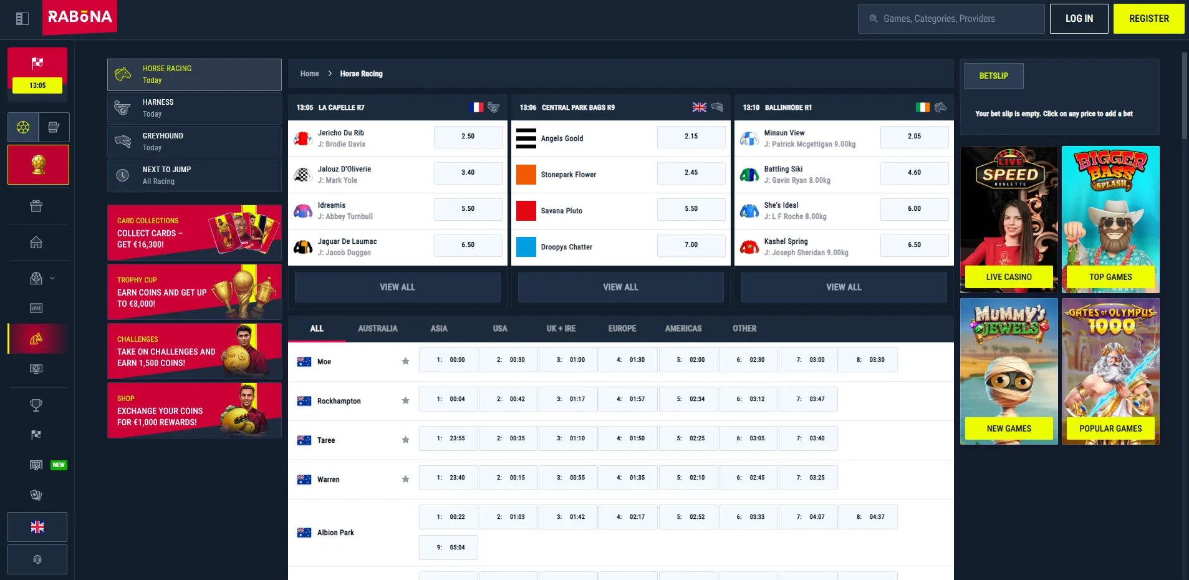View all Central Park Bags R9 runners
Image resolution: width=1189 pixels, height=580 pixels.
[x=621, y=288]
